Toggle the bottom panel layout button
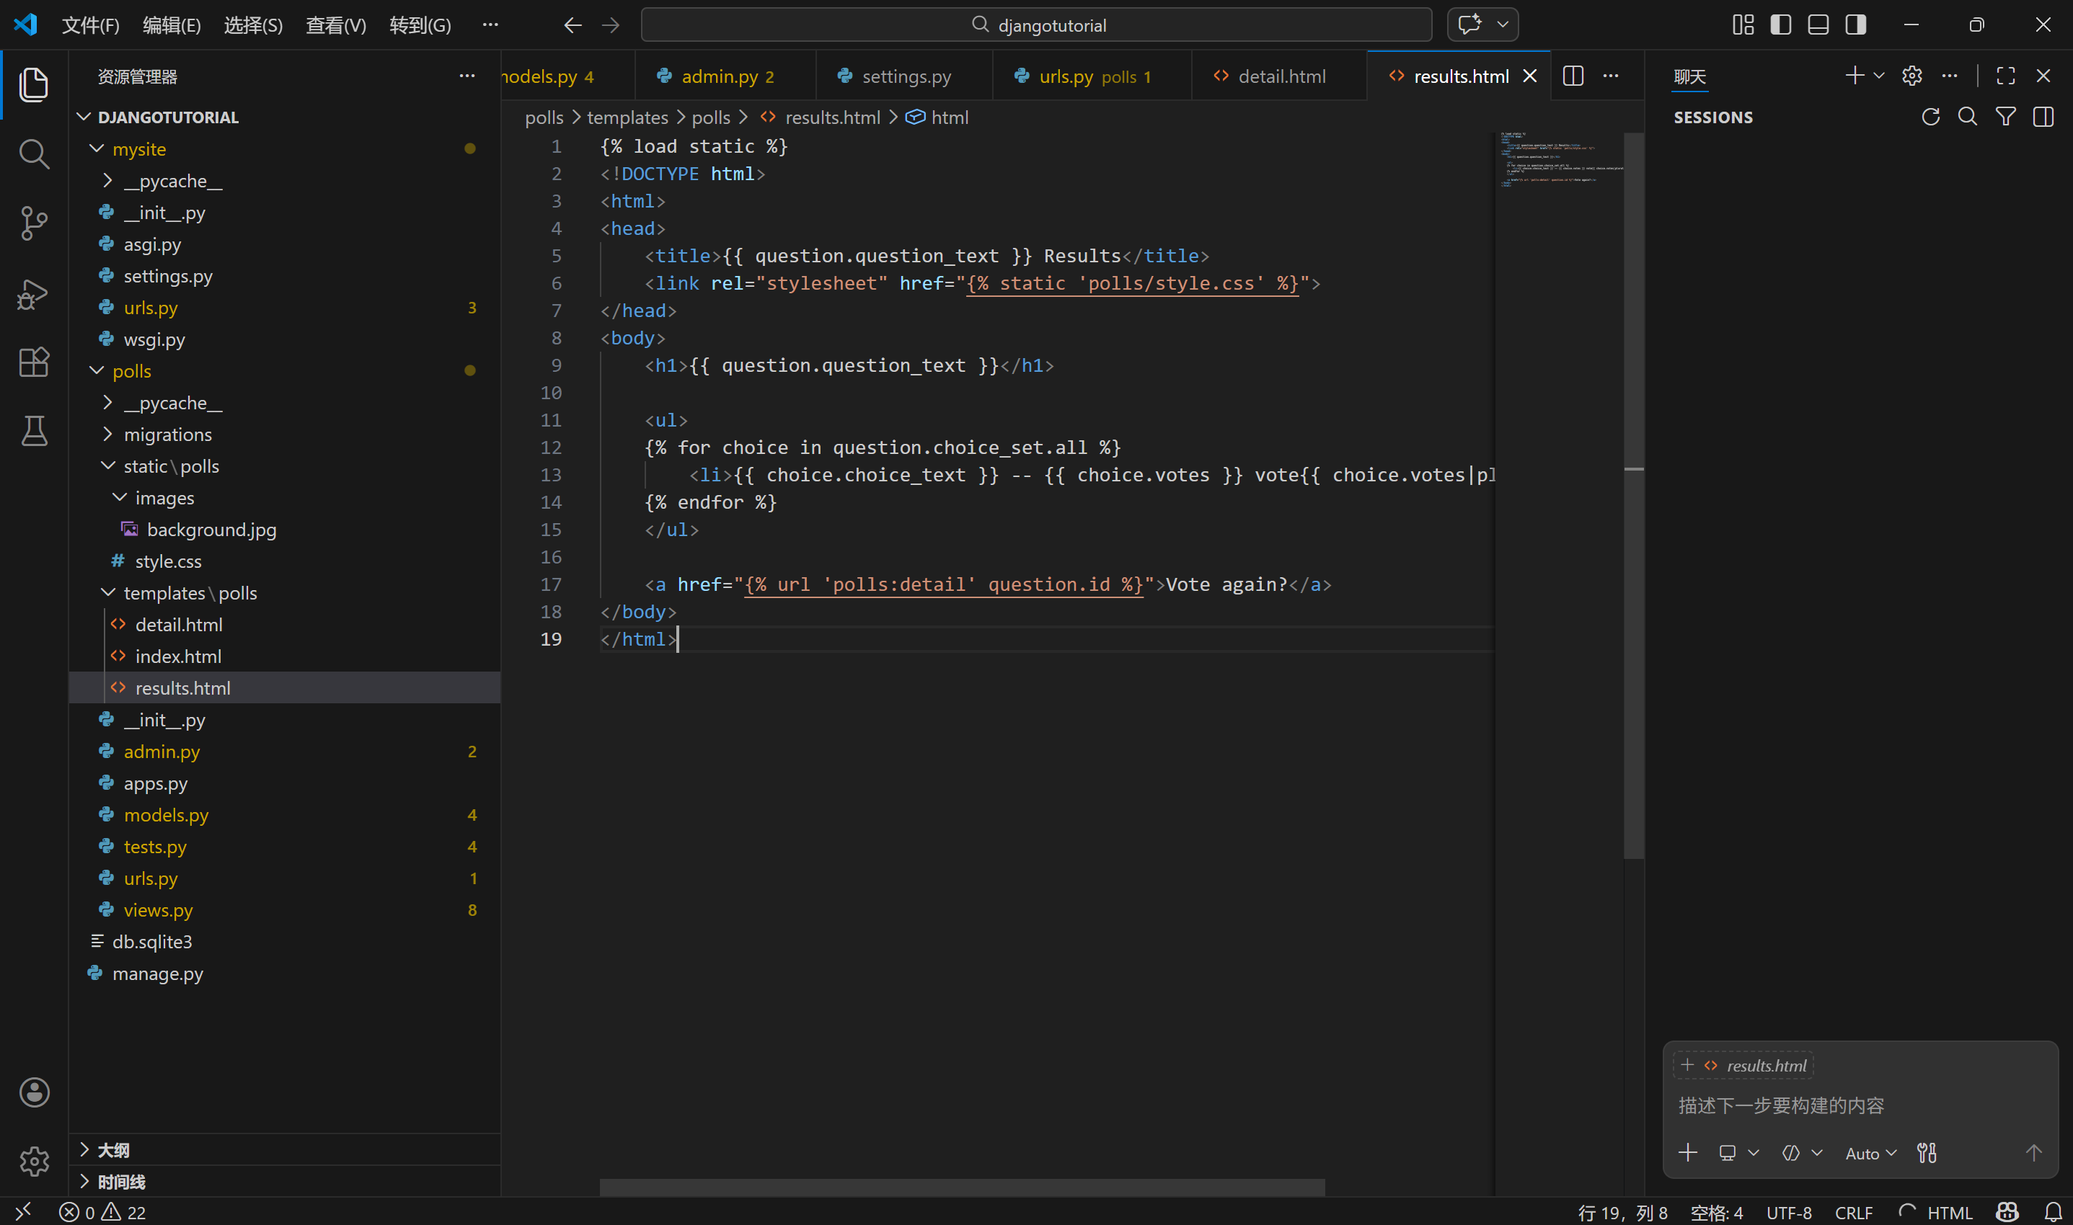 pos(1818,24)
